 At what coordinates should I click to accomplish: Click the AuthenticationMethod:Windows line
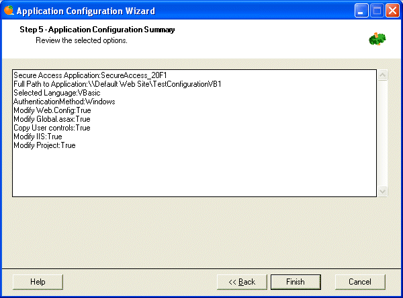(x=64, y=102)
